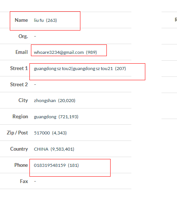Image resolution: width=177 pixels, height=203 pixels.
Task: Open the (181) phone count
Action: [73, 165]
